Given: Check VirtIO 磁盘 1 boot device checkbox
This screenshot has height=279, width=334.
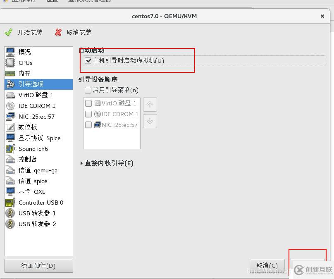Looking at the screenshot, I should (88, 103).
